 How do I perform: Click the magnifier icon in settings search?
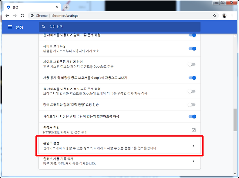click(44, 27)
